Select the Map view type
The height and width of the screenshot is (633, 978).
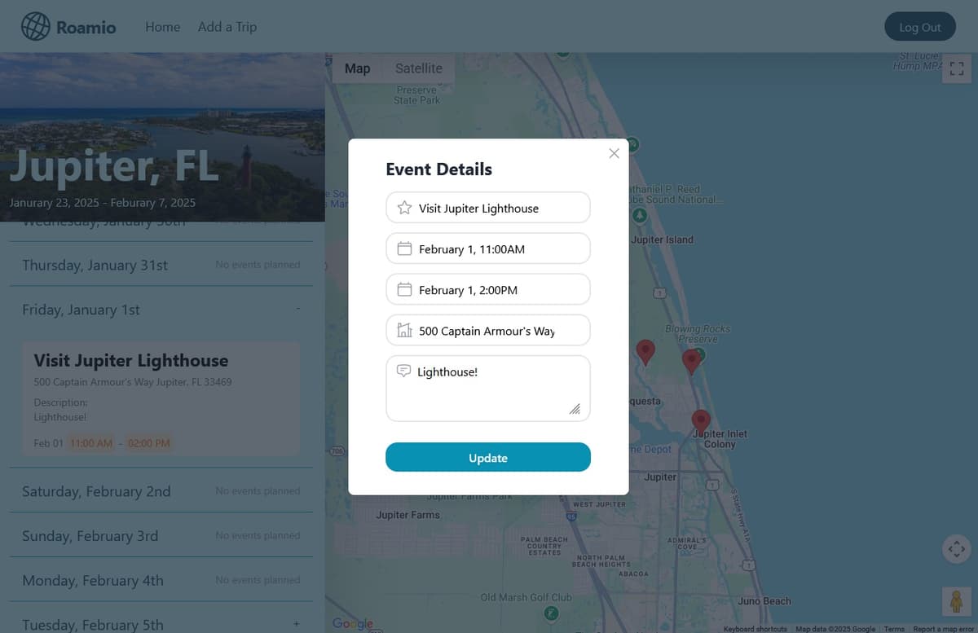(357, 68)
